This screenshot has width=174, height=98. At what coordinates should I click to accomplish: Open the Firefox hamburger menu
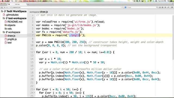coord(172,7)
